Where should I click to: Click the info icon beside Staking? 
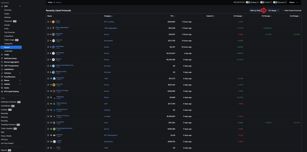[x=258, y=2]
